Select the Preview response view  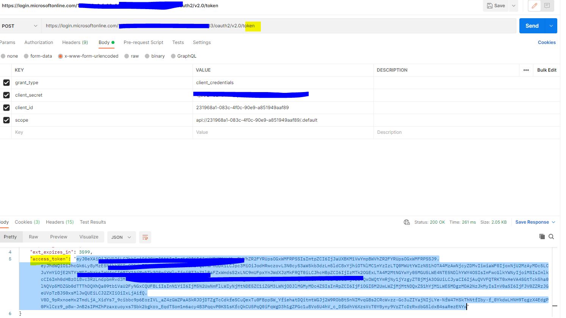[x=59, y=237]
